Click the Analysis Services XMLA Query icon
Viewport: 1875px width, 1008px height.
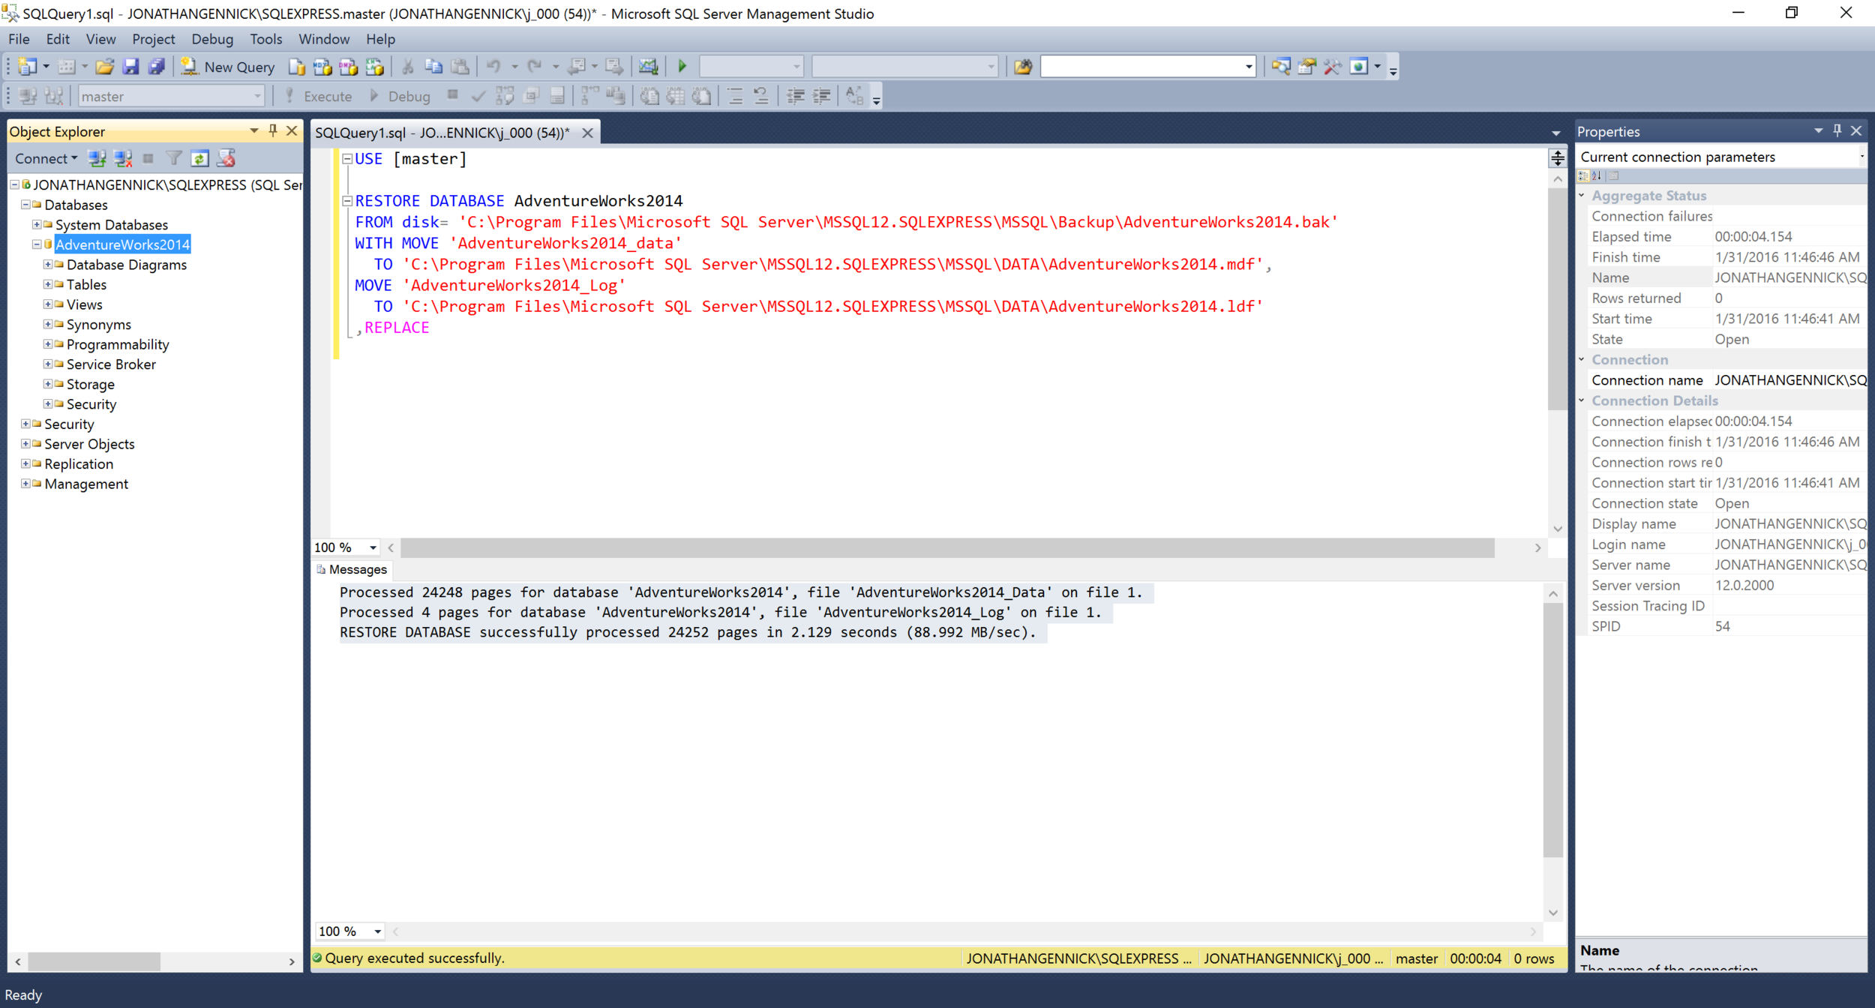374,67
